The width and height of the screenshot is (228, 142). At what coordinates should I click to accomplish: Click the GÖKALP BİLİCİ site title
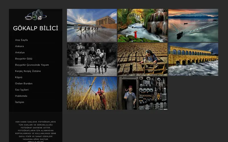[36, 28]
